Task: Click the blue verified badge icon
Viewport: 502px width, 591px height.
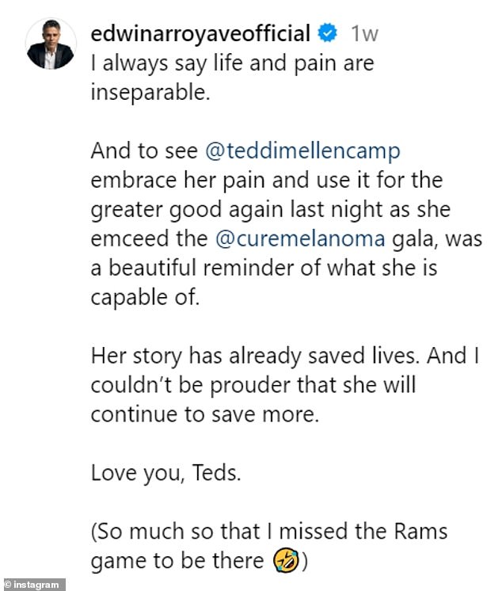Action: click(327, 34)
